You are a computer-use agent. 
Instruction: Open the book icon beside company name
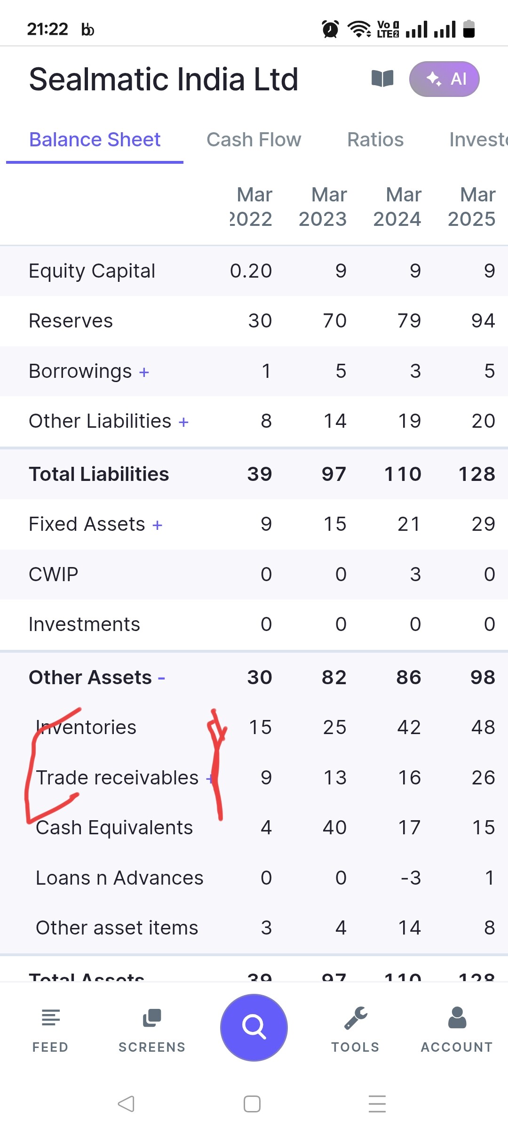(382, 79)
